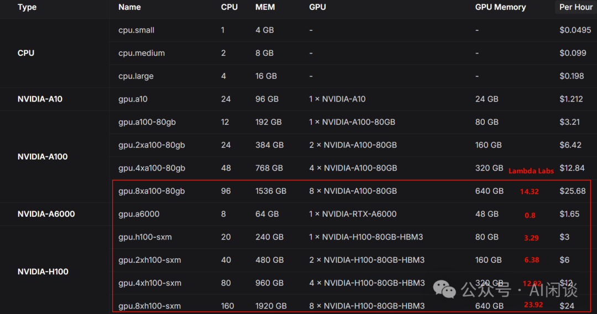
Task: Click the "480 GB" memory value
Action: [269, 260]
